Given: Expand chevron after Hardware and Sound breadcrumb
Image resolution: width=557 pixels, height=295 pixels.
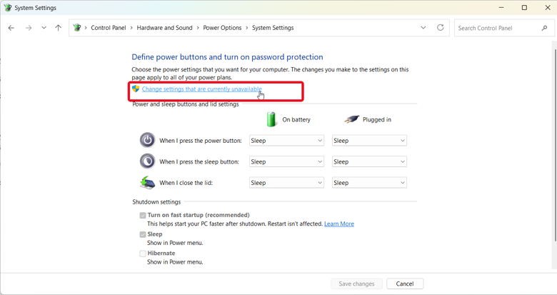Looking at the screenshot, I should (x=198, y=28).
